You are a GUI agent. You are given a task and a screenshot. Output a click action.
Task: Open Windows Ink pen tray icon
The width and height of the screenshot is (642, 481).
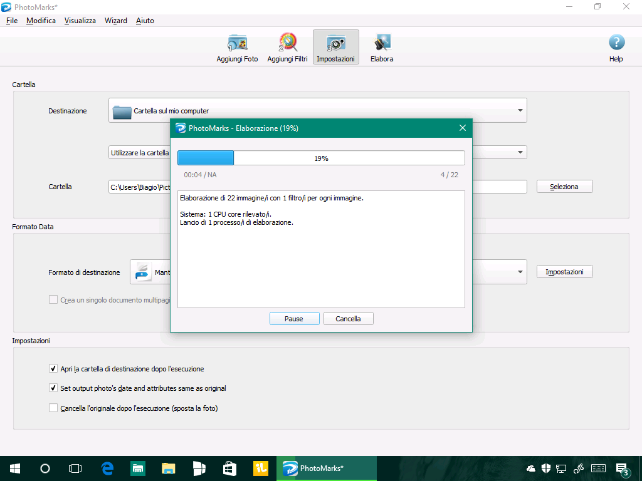pos(579,468)
